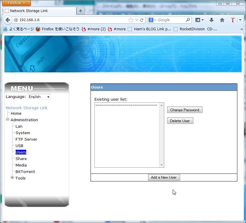Go back with the browser back arrow
Screen dimensions: 246x223
coord(8,20)
